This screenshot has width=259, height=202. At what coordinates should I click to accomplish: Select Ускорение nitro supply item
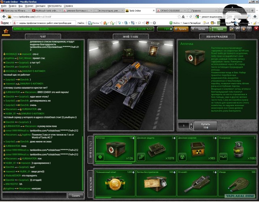point(238,149)
